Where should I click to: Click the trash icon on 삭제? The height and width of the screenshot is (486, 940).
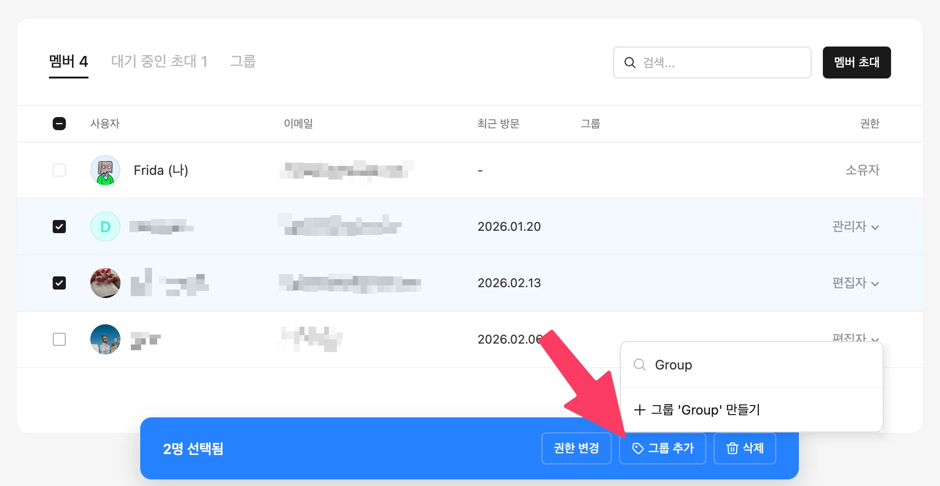732,449
